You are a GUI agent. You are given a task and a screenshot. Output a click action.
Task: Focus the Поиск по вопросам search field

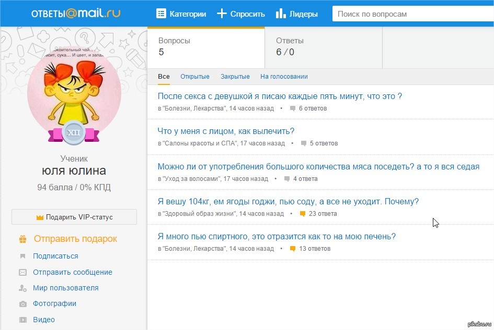pos(413,14)
